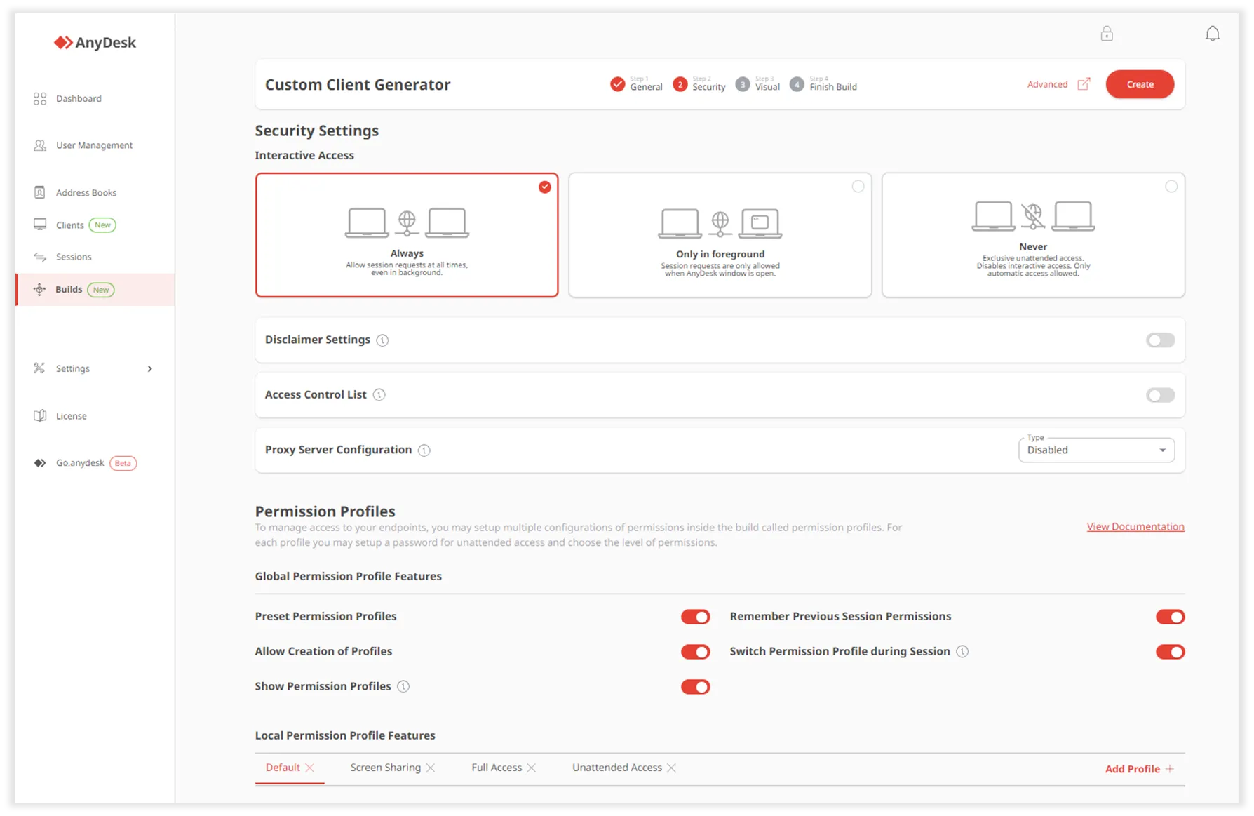Click the AnyDesk logo
Viewport: 1254px width, 816px height.
click(95, 43)
